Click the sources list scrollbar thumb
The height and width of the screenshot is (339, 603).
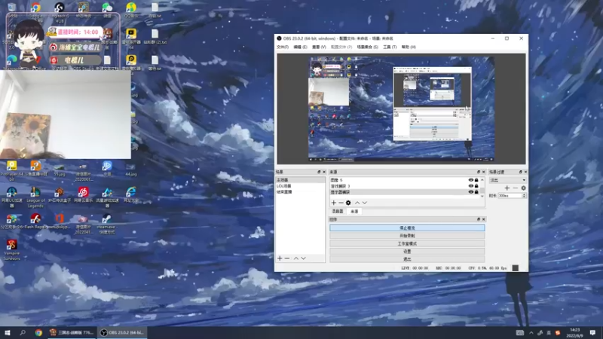(482, 190)
